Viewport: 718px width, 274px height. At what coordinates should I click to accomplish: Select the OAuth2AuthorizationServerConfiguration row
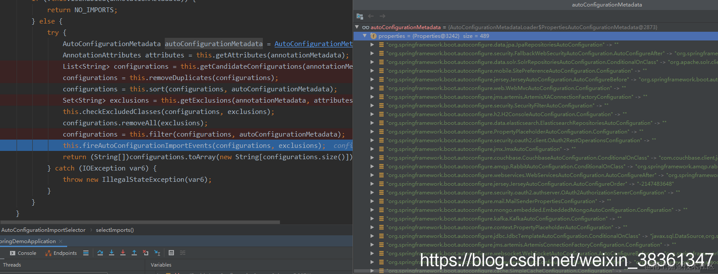pyautogui.click(x=536, y=193)
